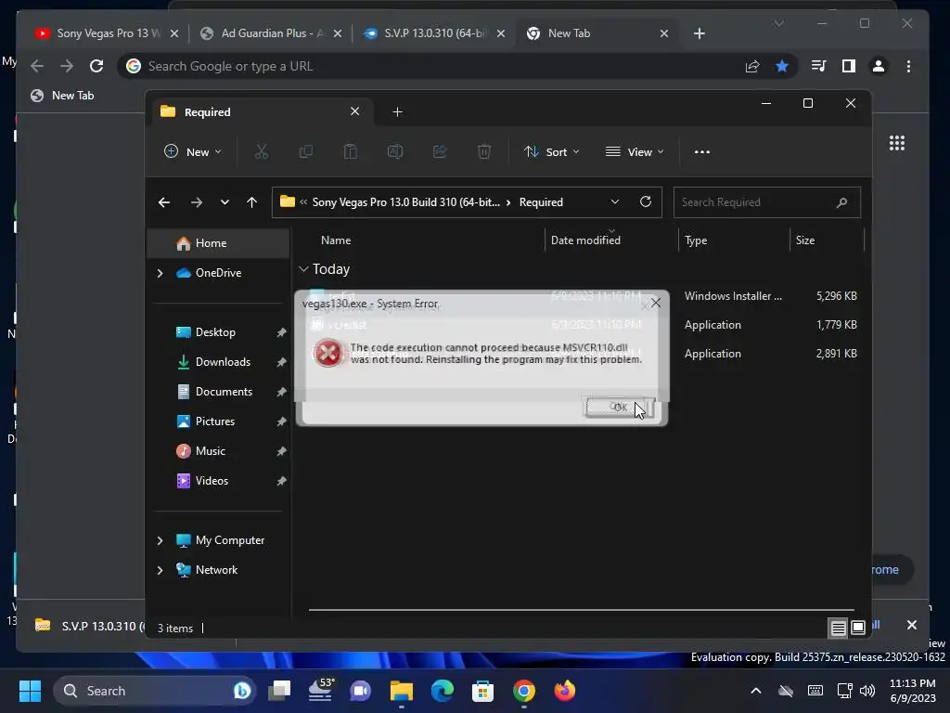950x713 pixels.
Task: Click the Cut scissors icon in Explorer toolbar
Action: 261,151
